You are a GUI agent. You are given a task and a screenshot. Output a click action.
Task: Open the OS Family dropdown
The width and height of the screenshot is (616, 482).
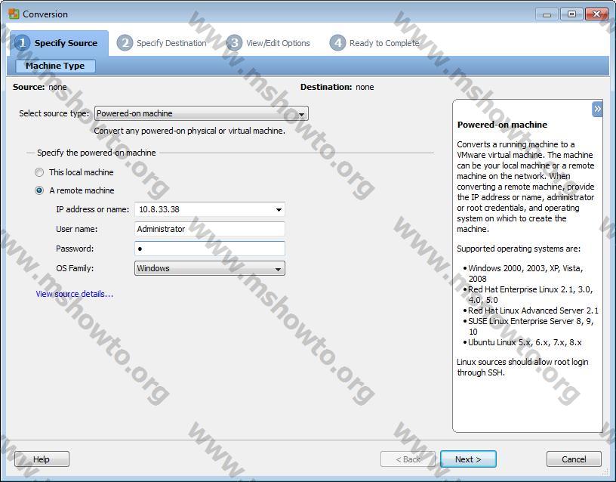(210, 268)
